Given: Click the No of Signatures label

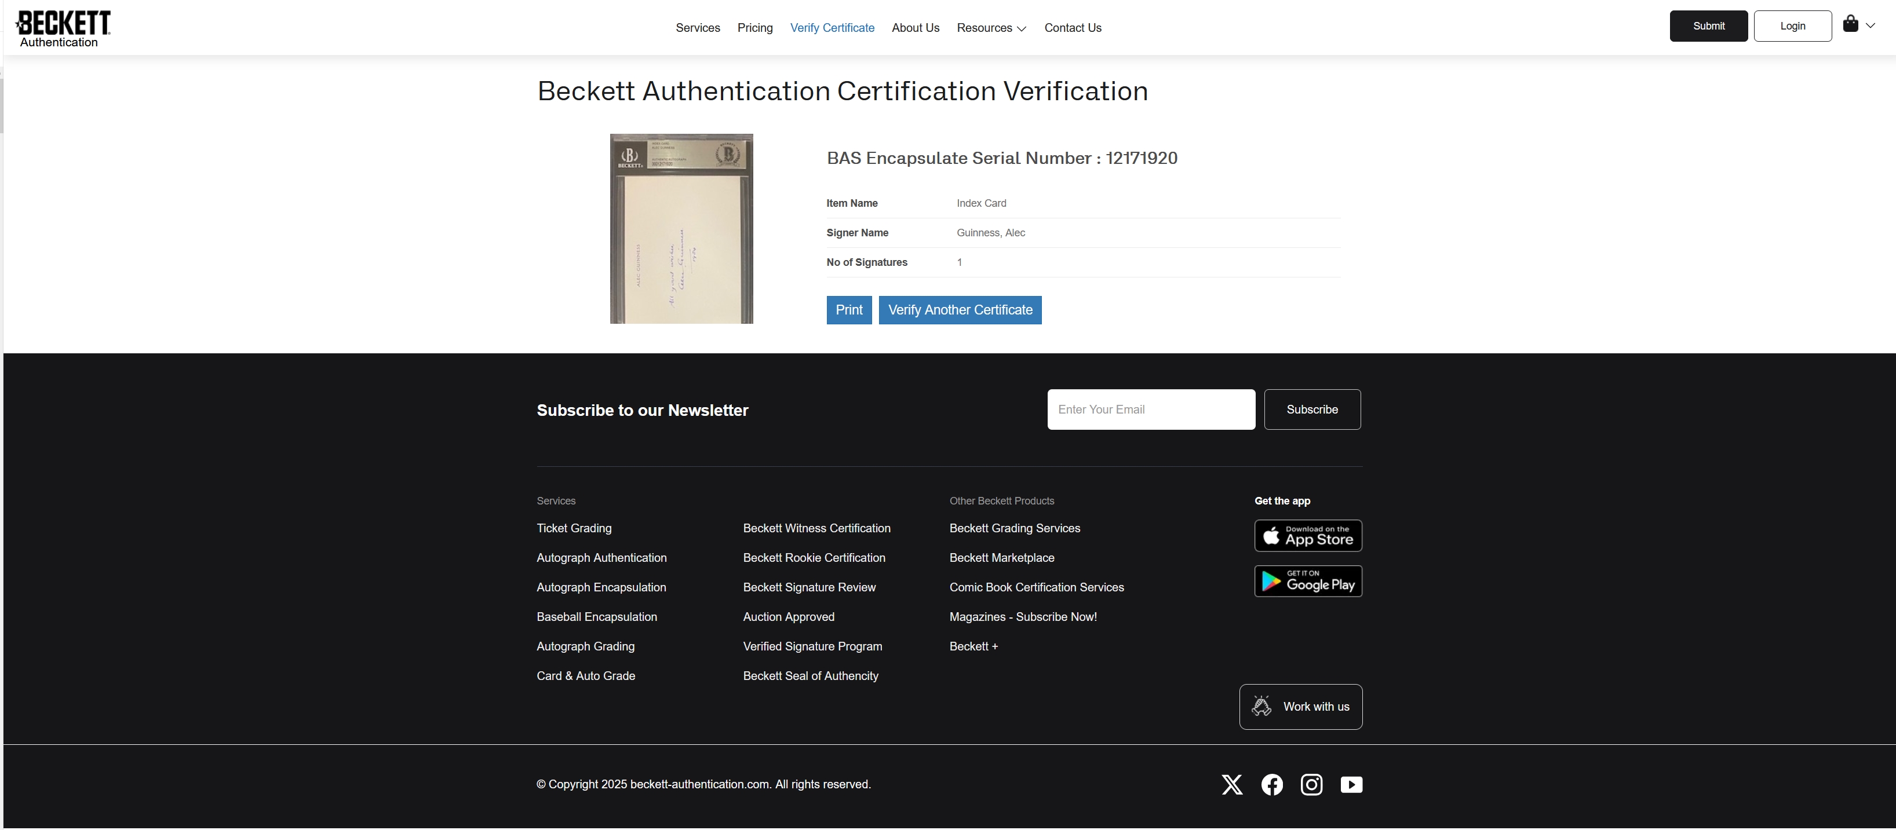Looking at the screenshot, I should tap(866, 262).
